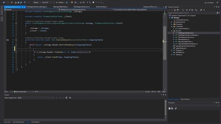The height and width of the screenshot is (124, 221).
Task: Click the Restart/refresh icon beside WebApi
Action: point(67,2)
